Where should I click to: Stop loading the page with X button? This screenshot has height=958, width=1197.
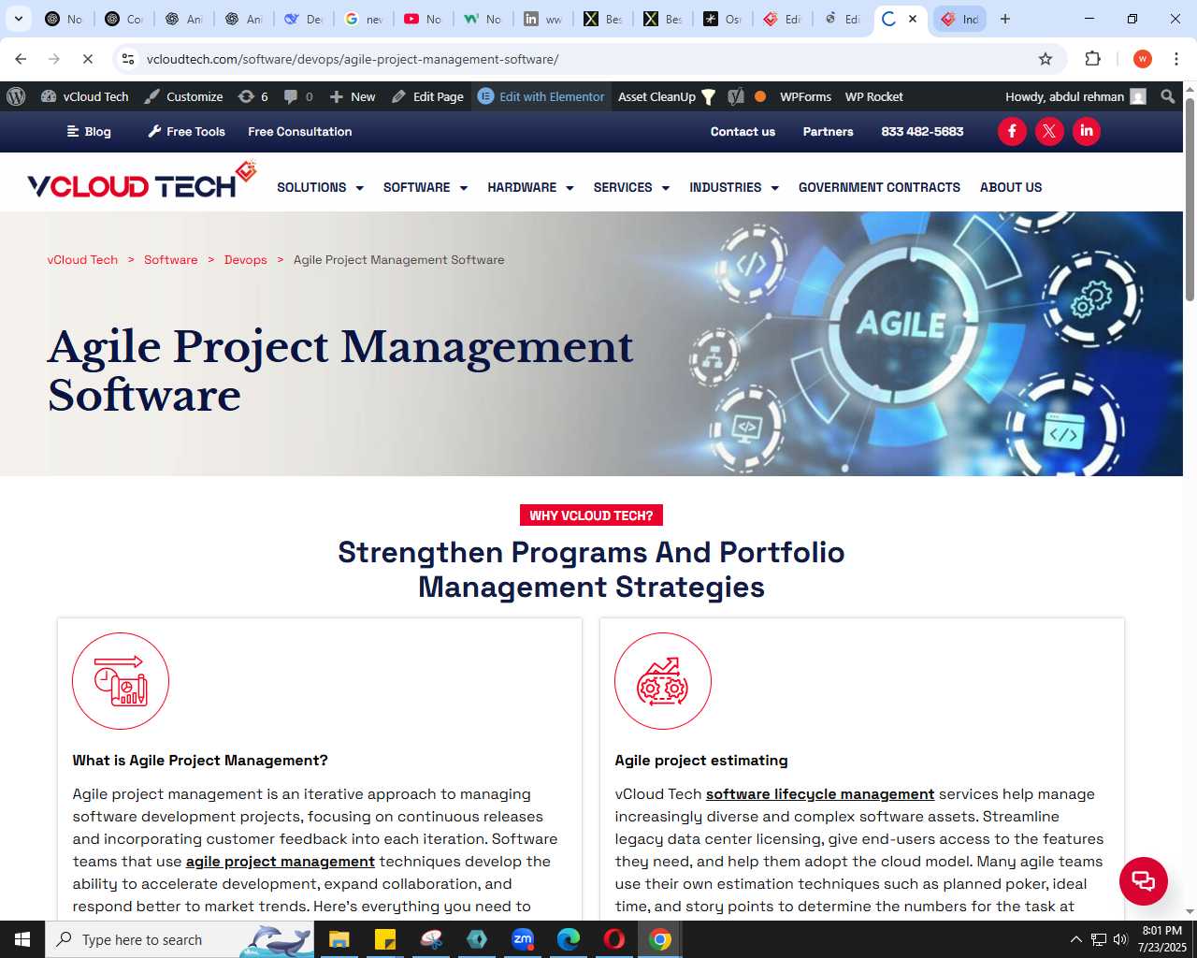click(88, 59)
